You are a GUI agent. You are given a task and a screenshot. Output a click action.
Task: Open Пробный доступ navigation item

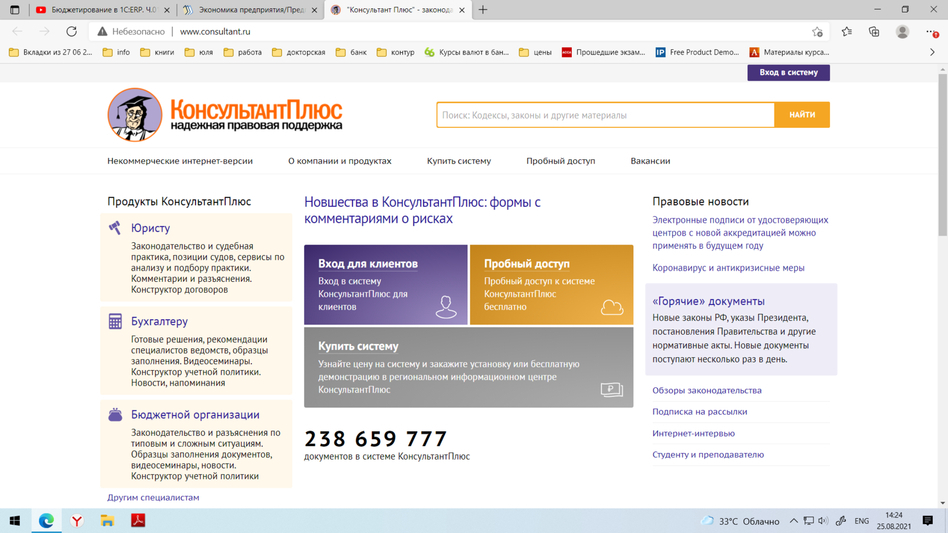(x=561, y=161)
